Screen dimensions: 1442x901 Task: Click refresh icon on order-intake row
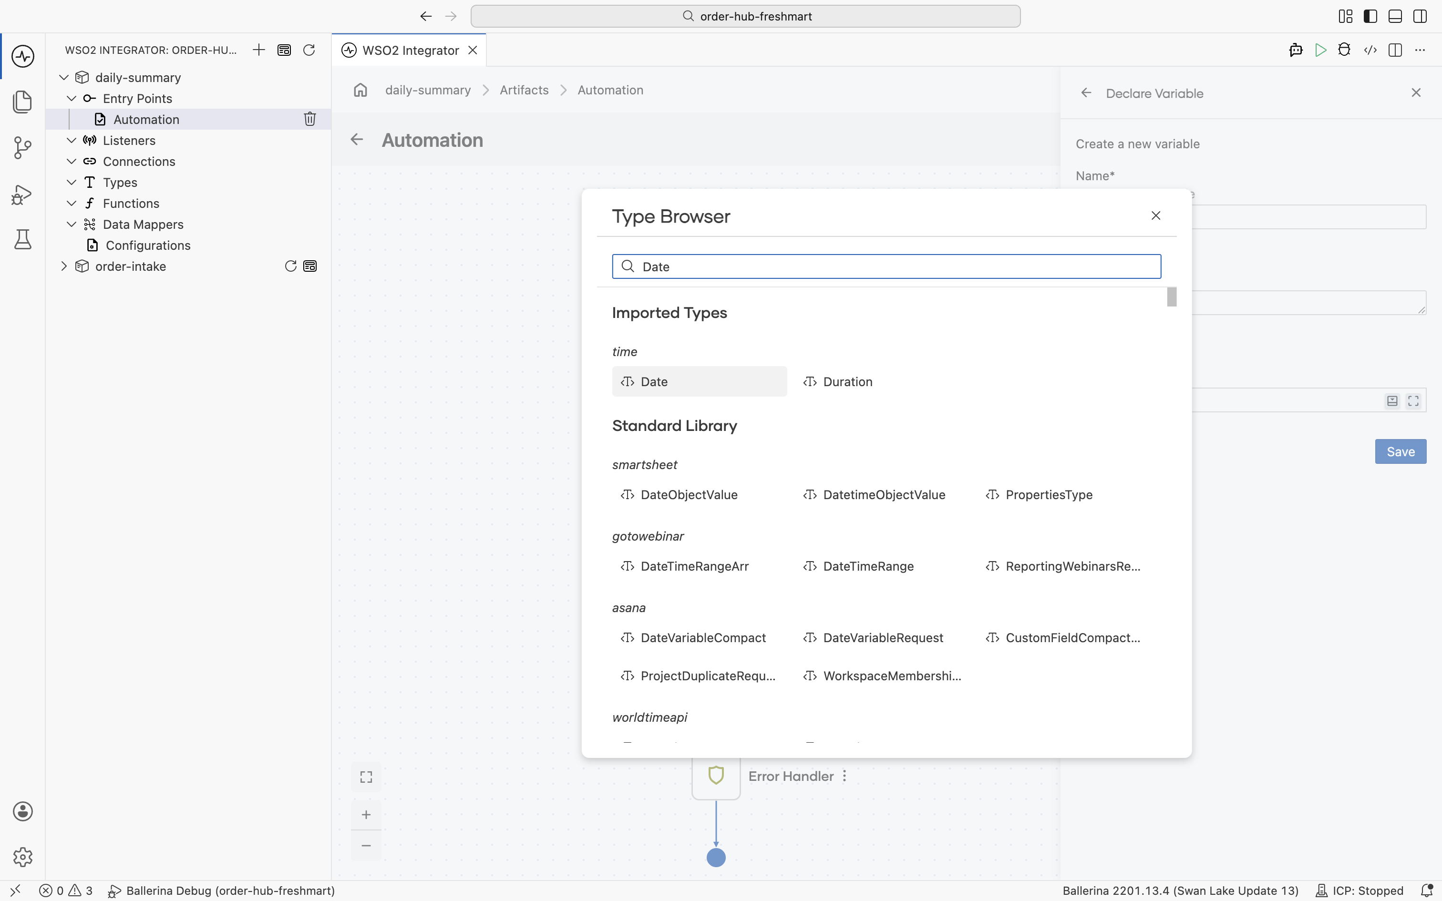click(291, 266)
